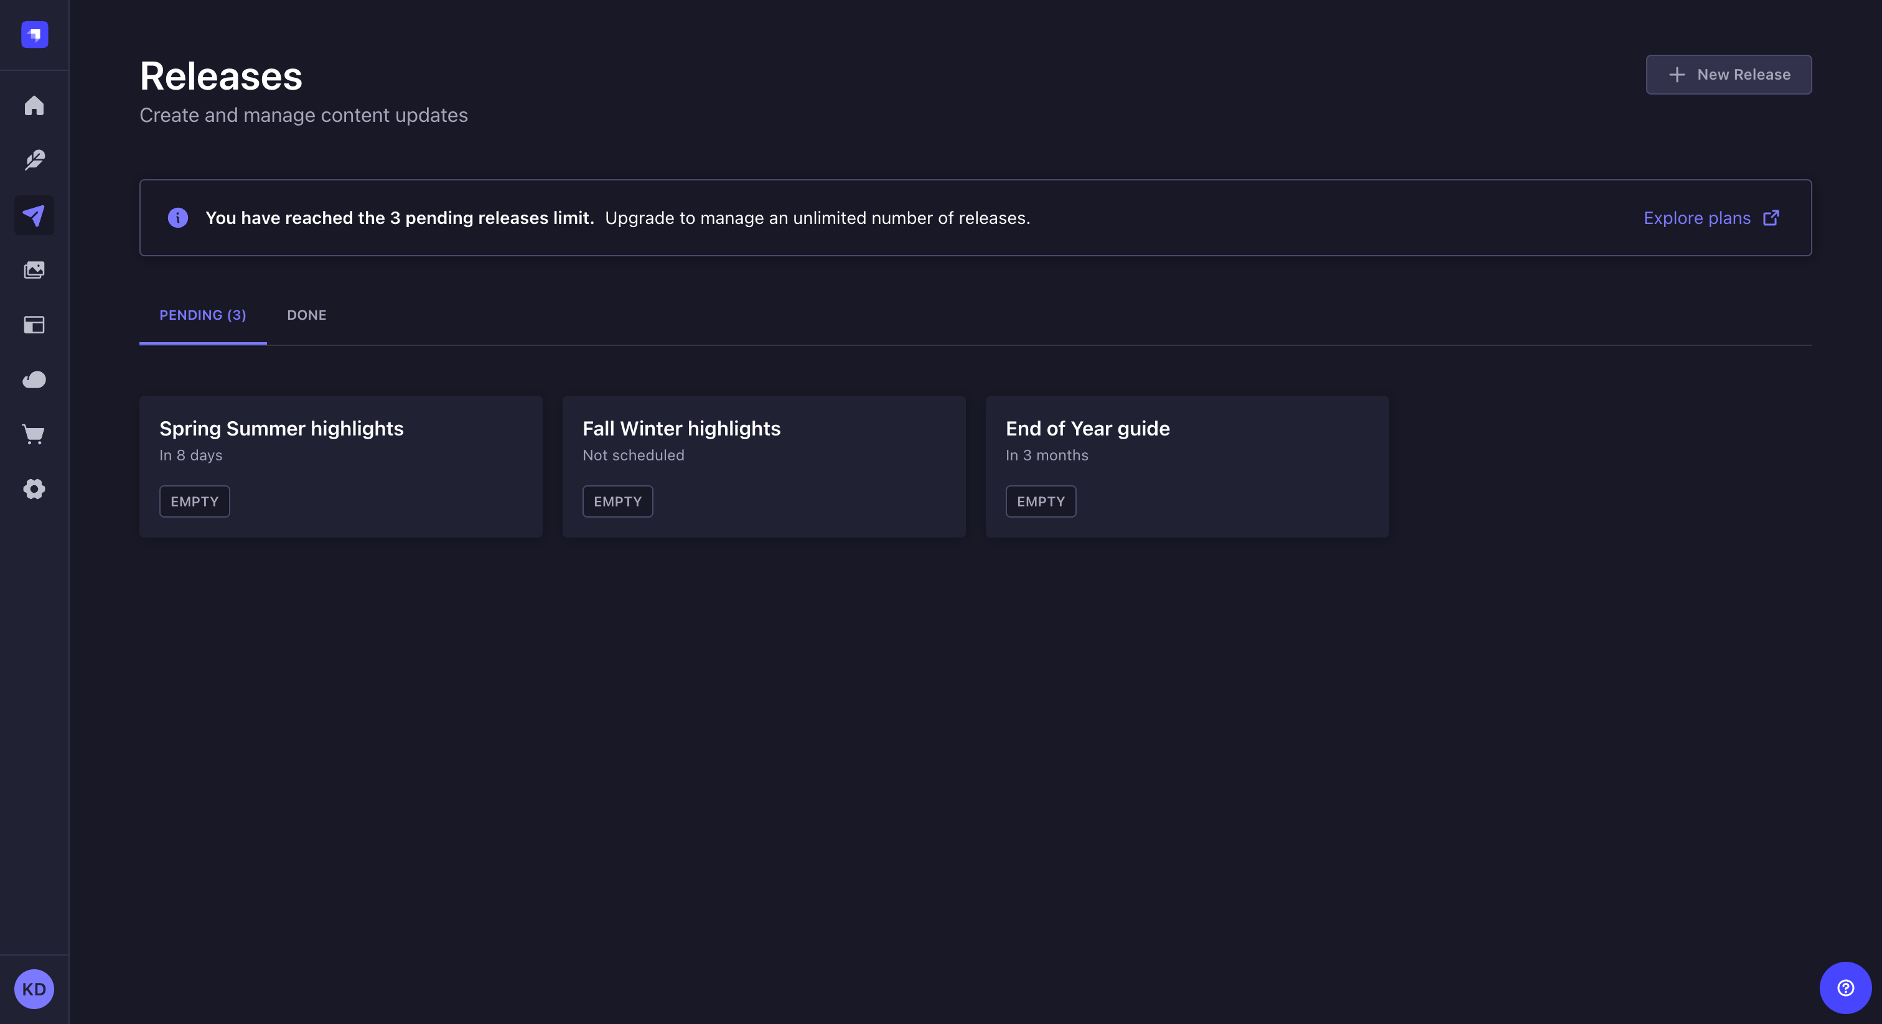Select the Releases paper plane icon
The width and height of the screenshot is (1882, 1024).
(x=34, y=215)
